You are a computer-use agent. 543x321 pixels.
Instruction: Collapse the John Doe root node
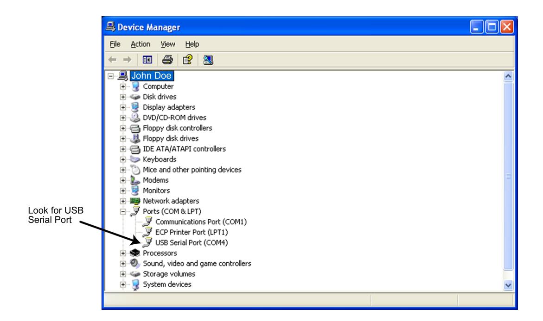click(110, 76)
